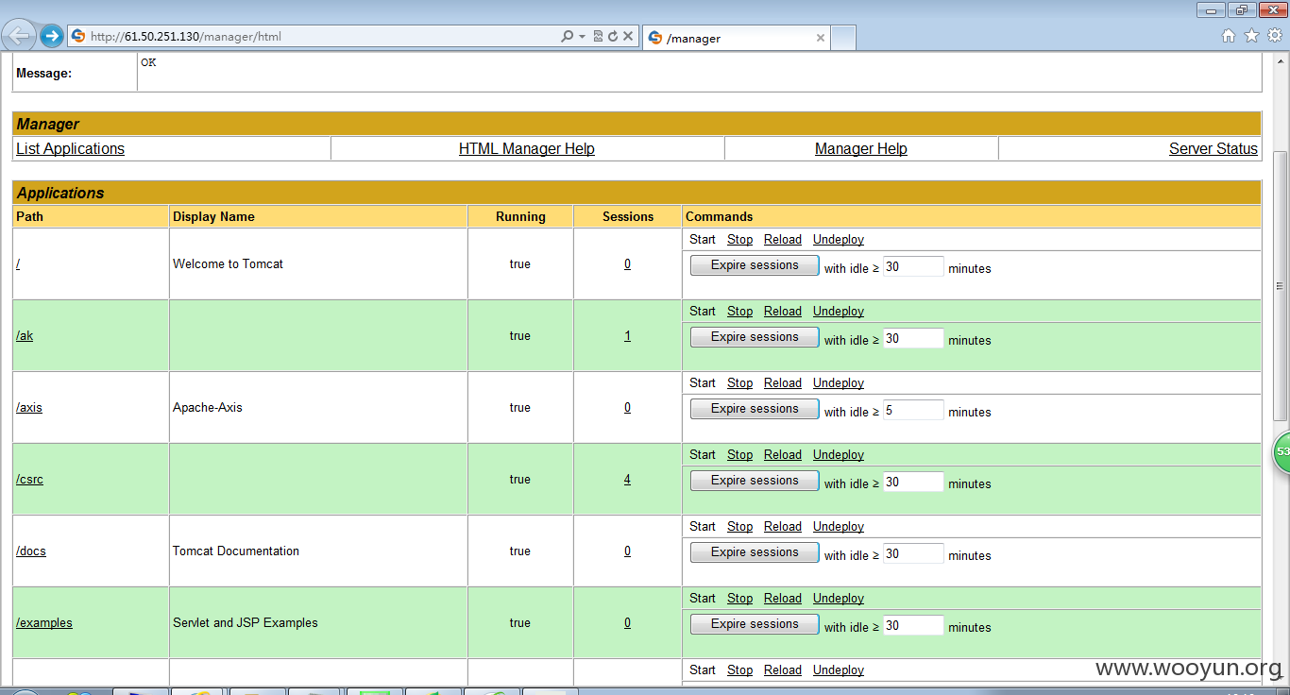
Task: Click the search magnifier in address bar
Action: click(567, 37)
